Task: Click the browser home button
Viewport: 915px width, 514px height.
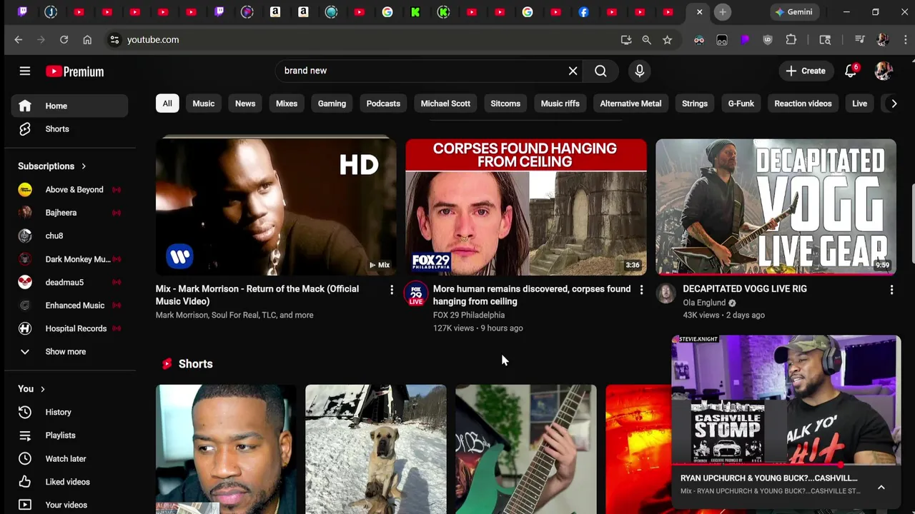Action: tap(87, 40)
